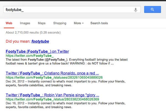Click URL ending in status/280338230468026369
Viewport: 166px width, 111px height.
(52, 99)
